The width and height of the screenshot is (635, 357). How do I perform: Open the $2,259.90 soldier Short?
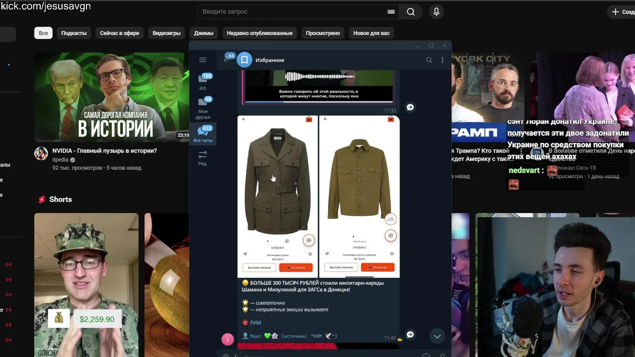(86, 285)
